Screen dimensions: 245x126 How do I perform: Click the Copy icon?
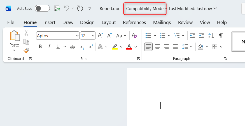[x=26, y=42]
